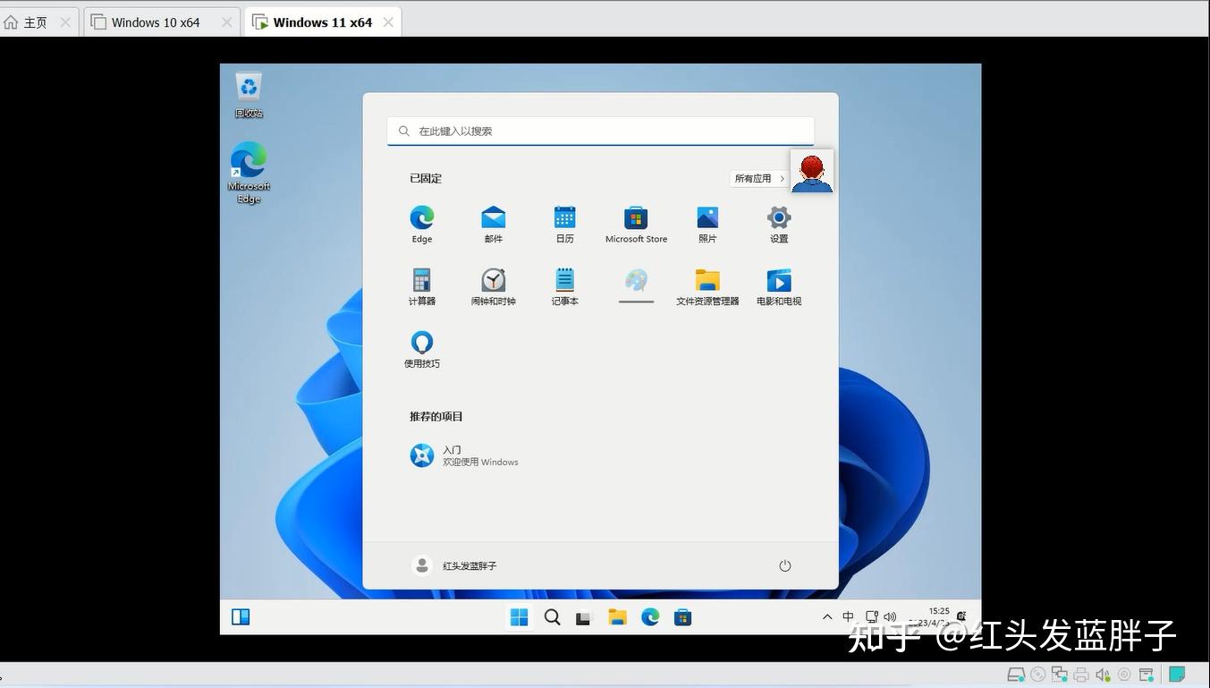Expand hidden tray icons with the chevron
The height and width of the screenshot is (688, 1210).
(x=827, y=616)
